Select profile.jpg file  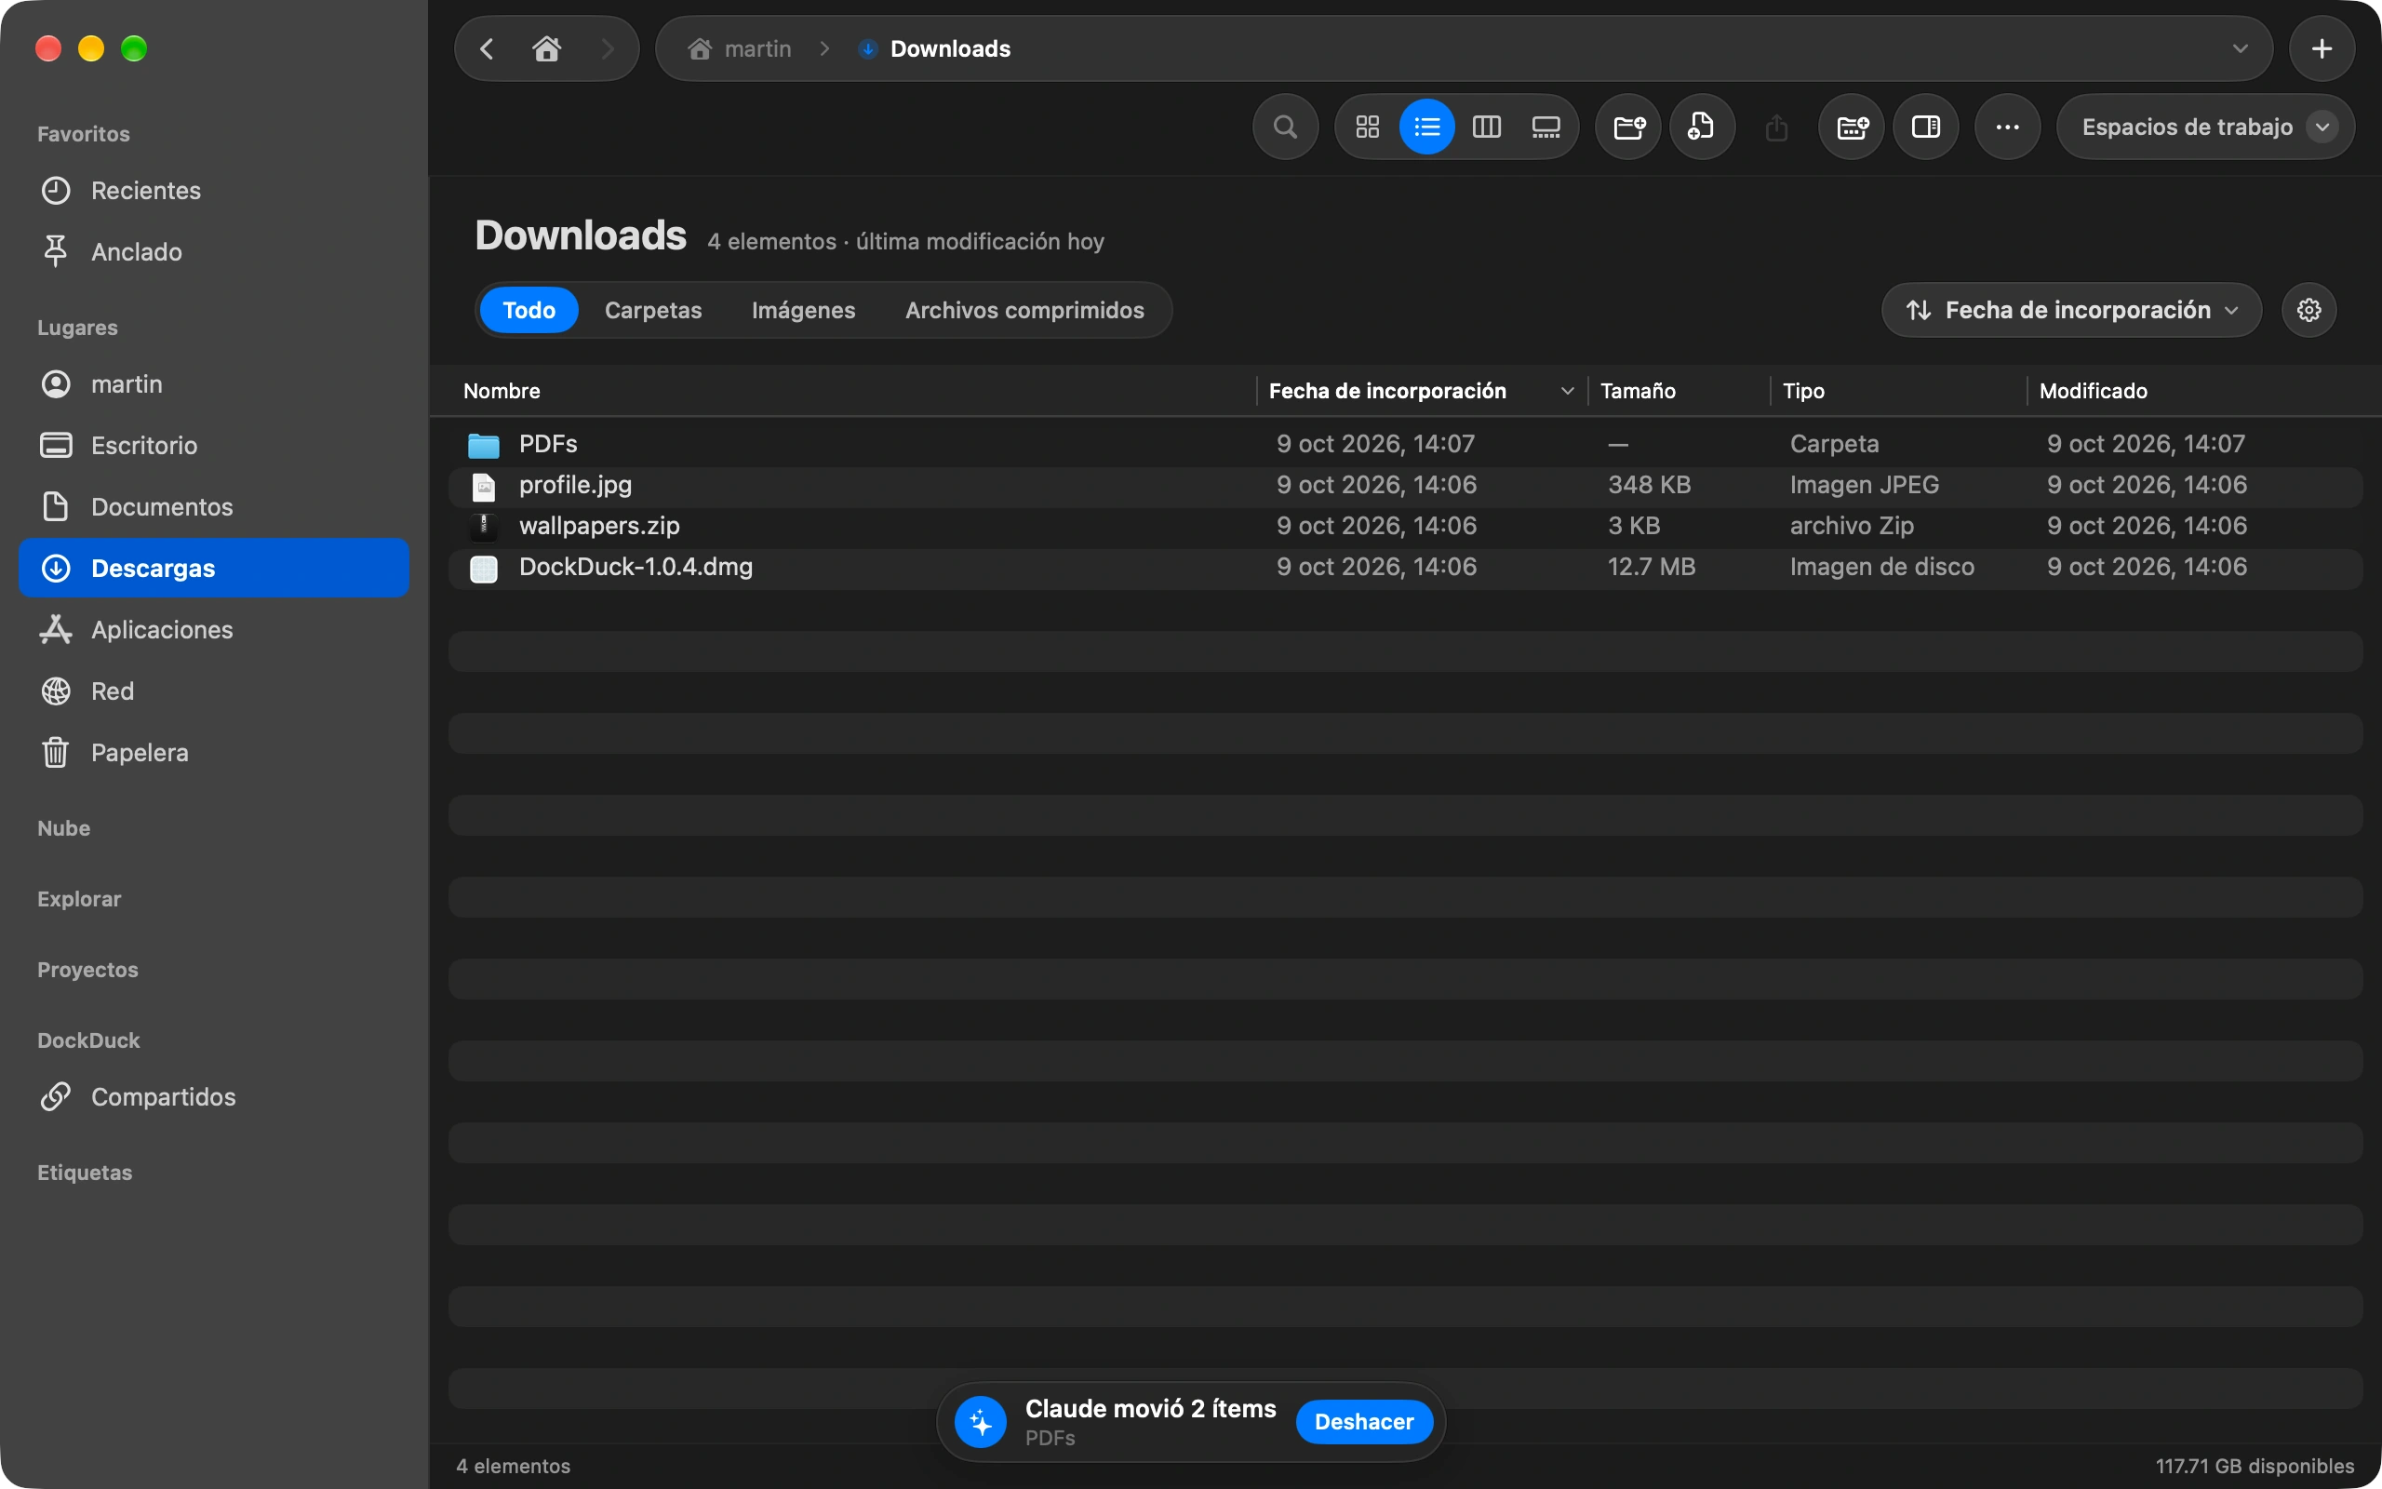point(1406,486)
